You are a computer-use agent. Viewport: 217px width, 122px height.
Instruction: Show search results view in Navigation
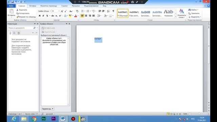(18, 33)
